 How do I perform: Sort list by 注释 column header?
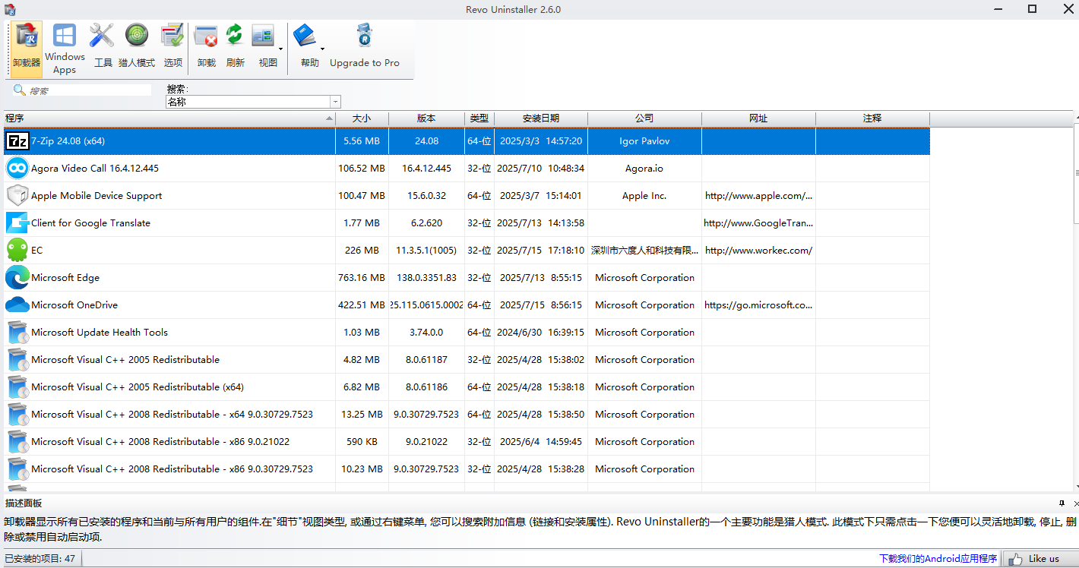click(872, 118)
